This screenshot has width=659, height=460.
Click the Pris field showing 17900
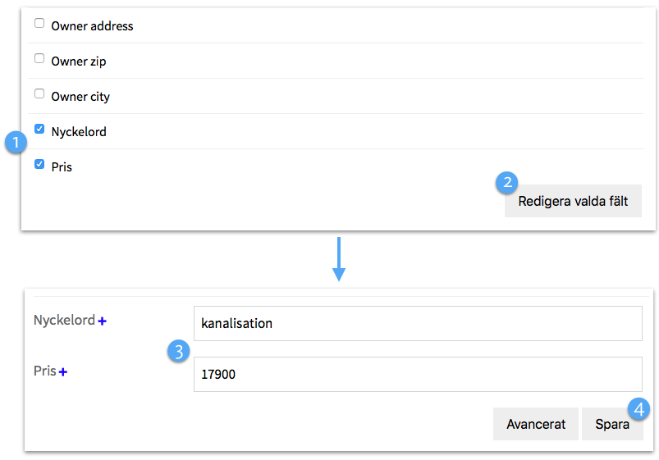coord(418,375)
